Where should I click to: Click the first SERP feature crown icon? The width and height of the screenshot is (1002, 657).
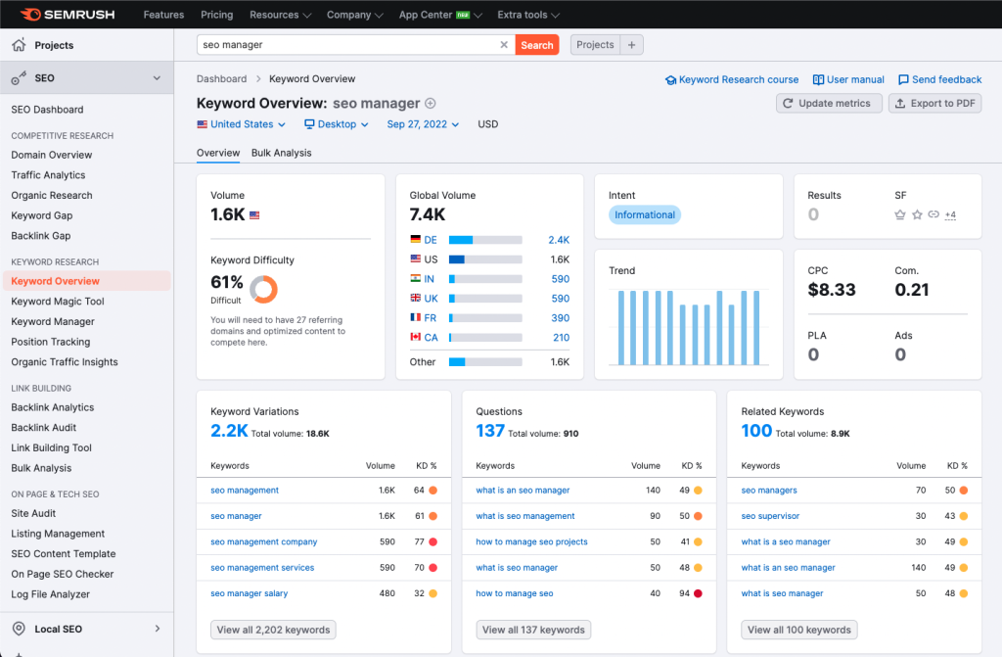(x=900, y=215)
